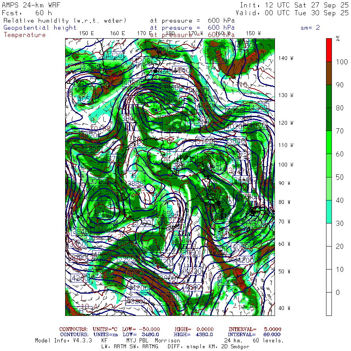Screen dimensions: 351x351
Task: Click the cyan 30–40 colorbar segment
Action: [x=329, y=212]
